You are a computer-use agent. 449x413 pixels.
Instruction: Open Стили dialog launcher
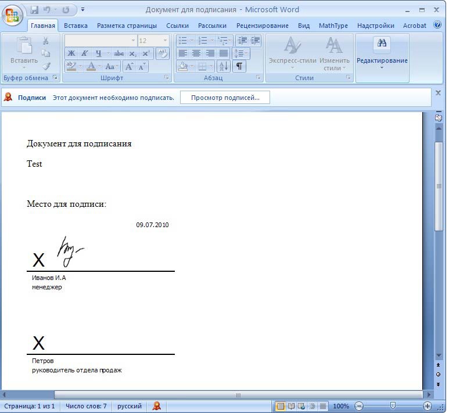tap(348, 77)
